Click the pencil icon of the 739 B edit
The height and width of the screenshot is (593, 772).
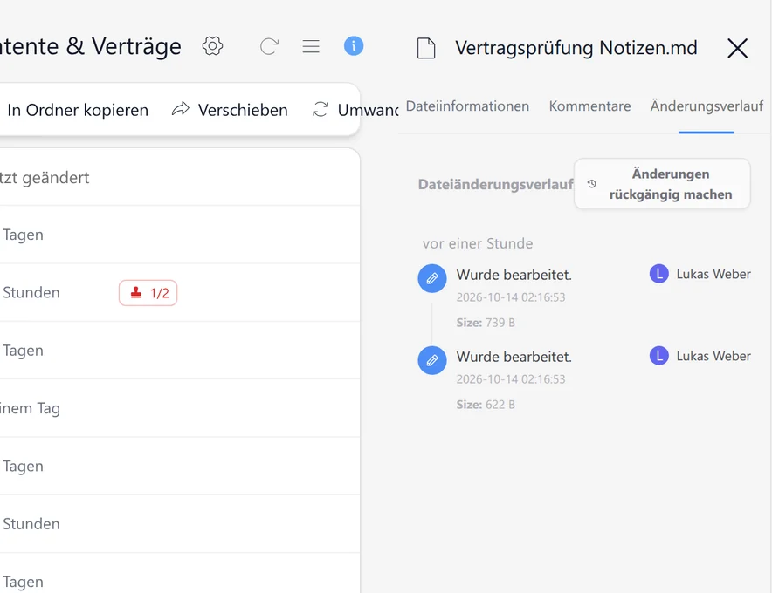tap(432, 278)
